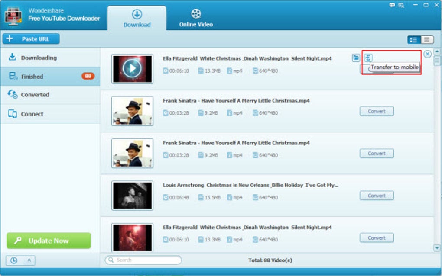Select Downloading in the sidebar
Screen dimensions: 442x276
click(x=50, y=58)
